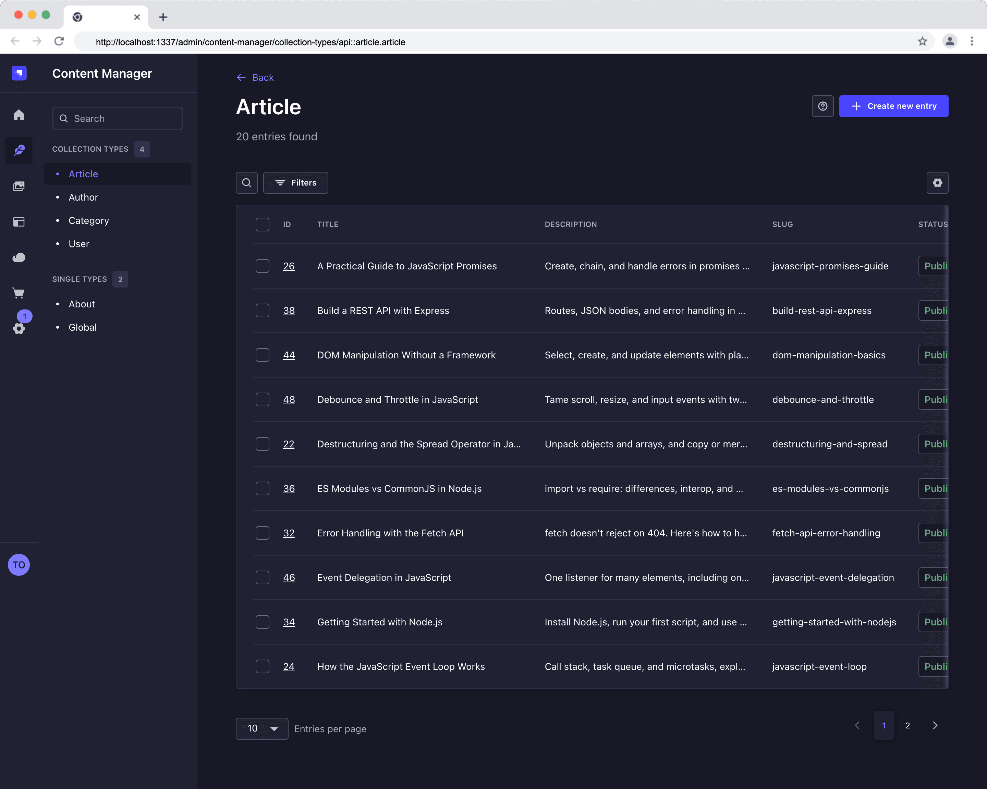Open Content-Type Builder layout icon
Image resolution: width=987 pixels, height=789 pixels.
(19, 222)
